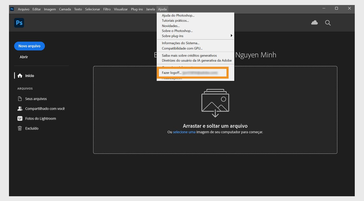Click the 'Arrastar e soltar um arquivo' heading
The height and width of the screenshot is (201, 364).
click(215, 126)
